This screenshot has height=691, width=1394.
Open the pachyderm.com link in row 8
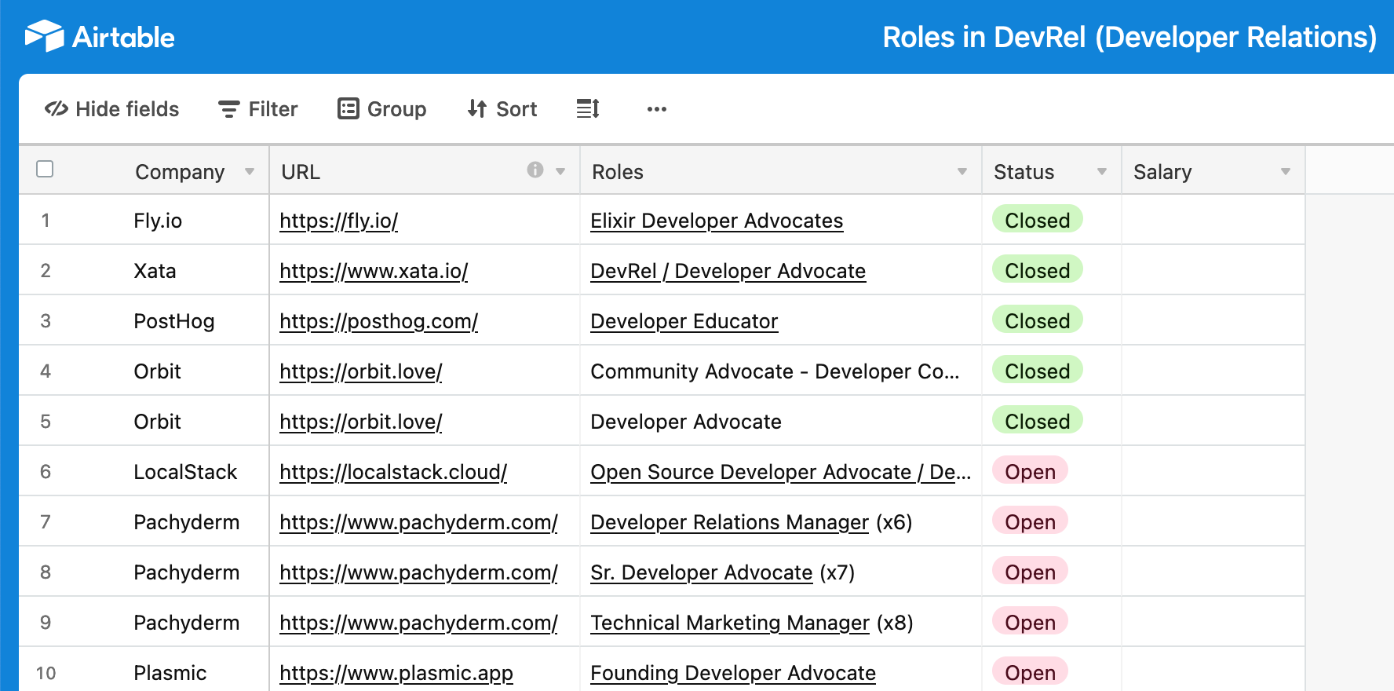tap(418, 572)
